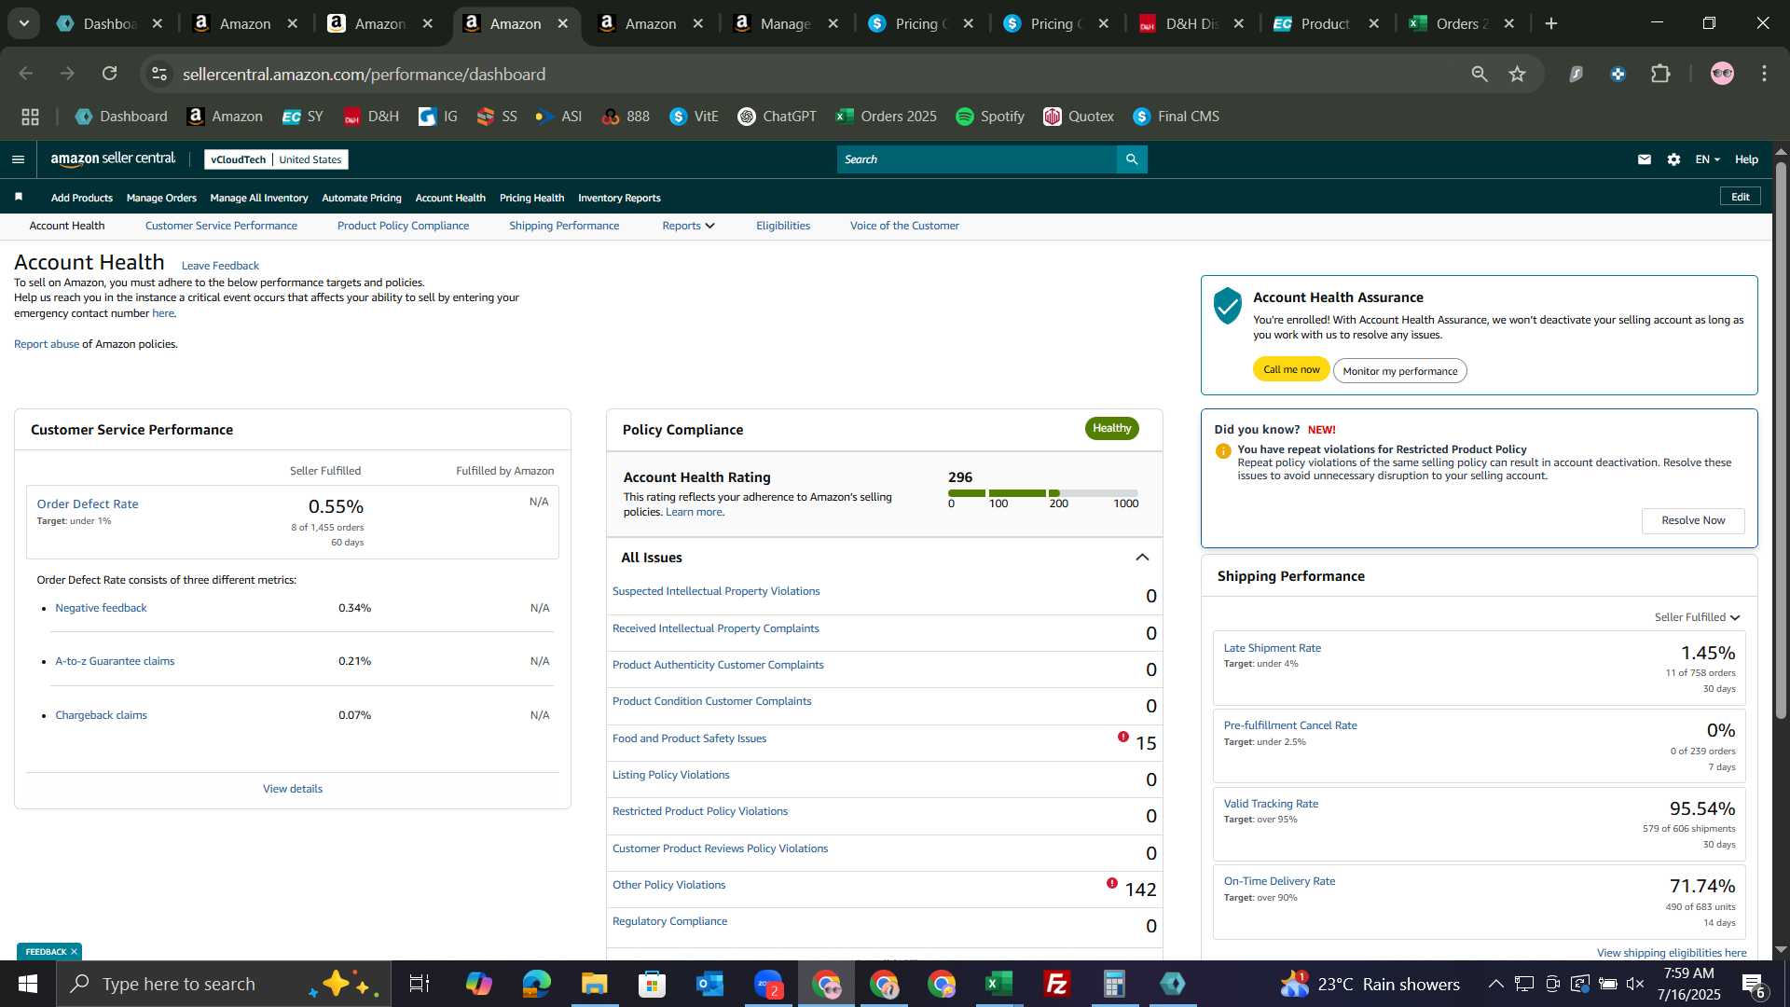Open Restricted Product Policy Violations link
Image resolution: width=1790 pixels, height=1007 pixels.
click(x=700, y=811)
